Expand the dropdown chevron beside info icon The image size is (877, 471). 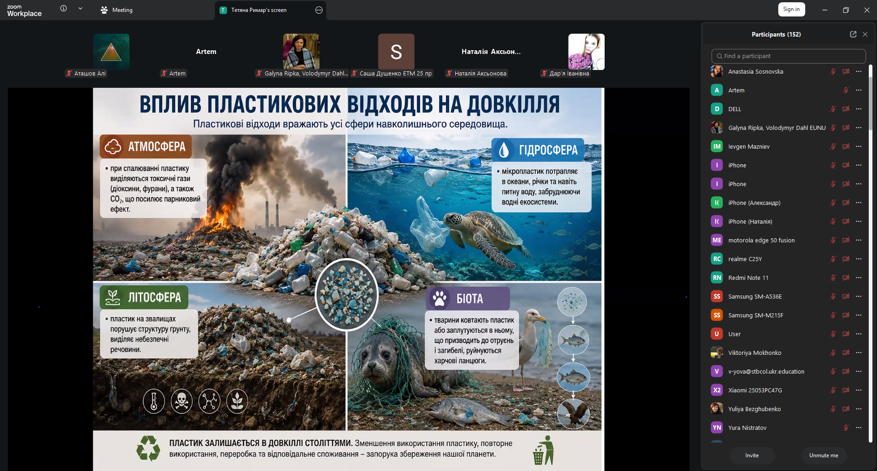tap(80, 8)
